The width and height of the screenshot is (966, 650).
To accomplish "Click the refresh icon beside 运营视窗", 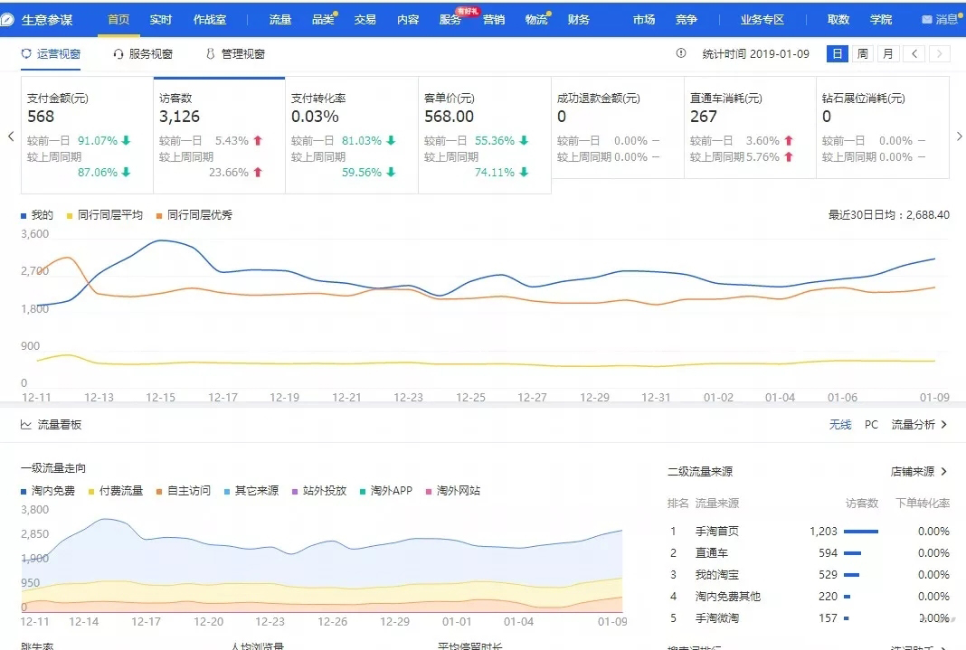I will click(x=27, y=53).
